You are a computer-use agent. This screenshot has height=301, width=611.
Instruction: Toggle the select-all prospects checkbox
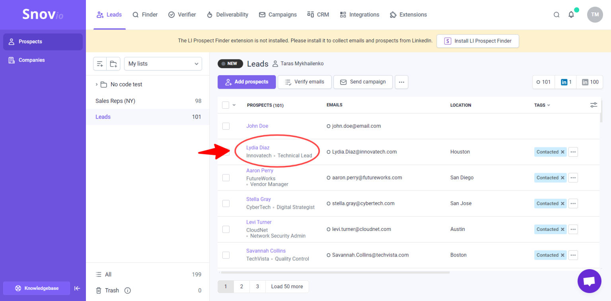point(226,105)
